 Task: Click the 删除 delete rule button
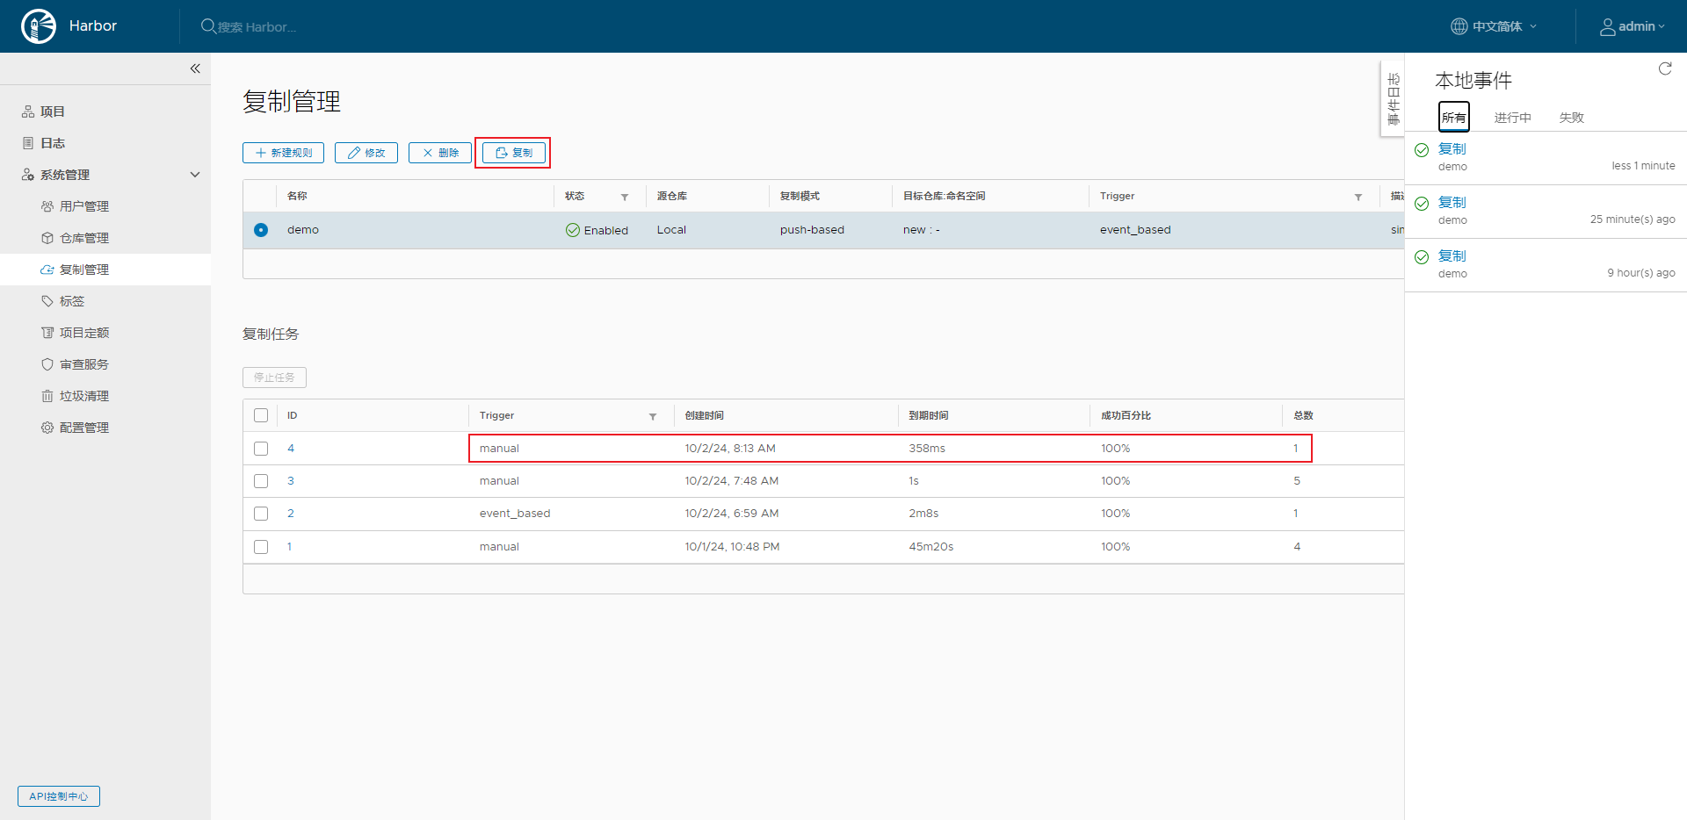(440, 153)
